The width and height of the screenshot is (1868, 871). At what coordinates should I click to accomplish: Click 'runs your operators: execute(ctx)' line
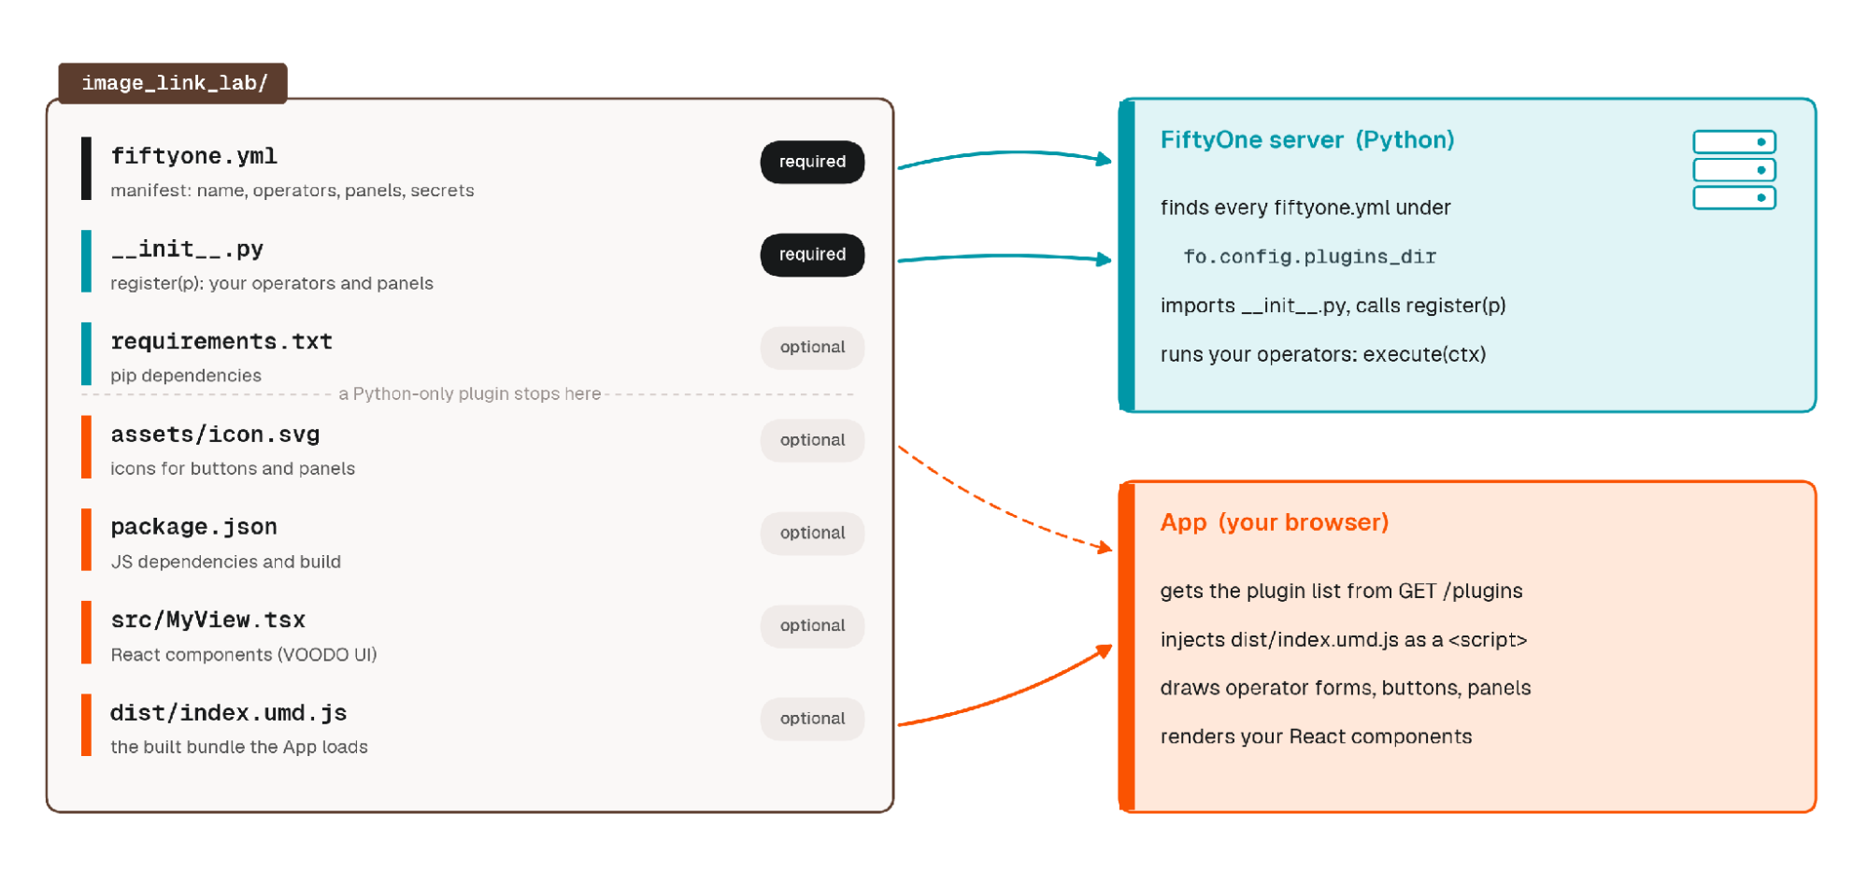[1322, 354]
